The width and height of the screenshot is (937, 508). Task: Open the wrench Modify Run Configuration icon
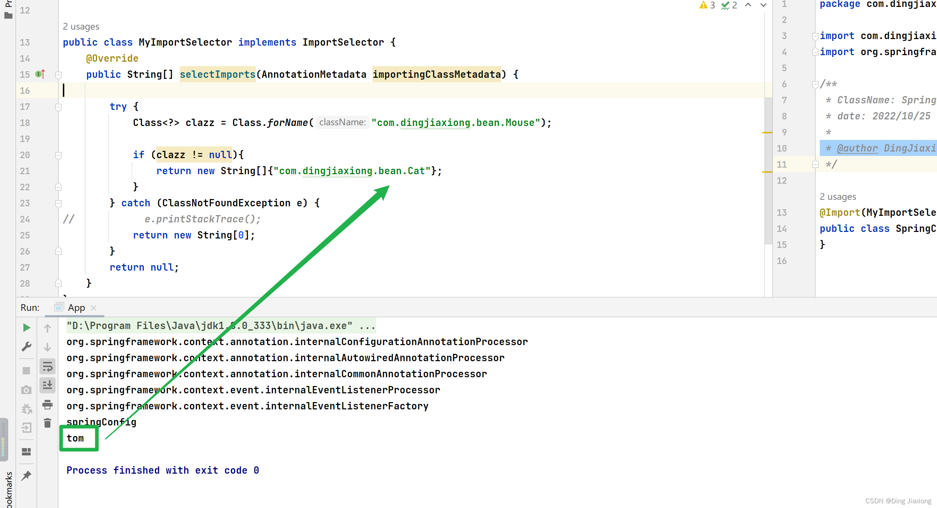pyautogui.click(x=26, y=346)
